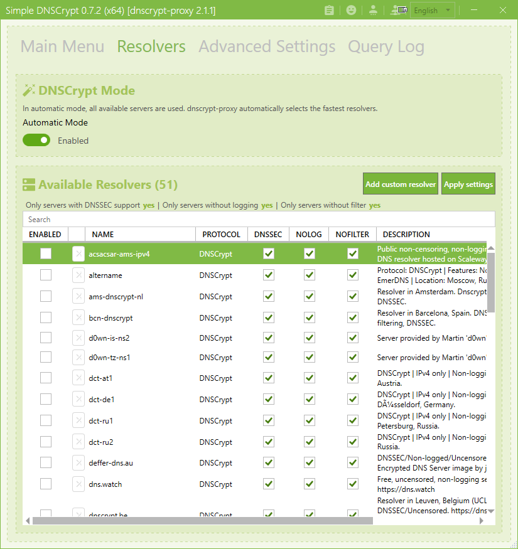Sort by the DNSSEC column header
This screenshot has height=549, width=518.
269,234
